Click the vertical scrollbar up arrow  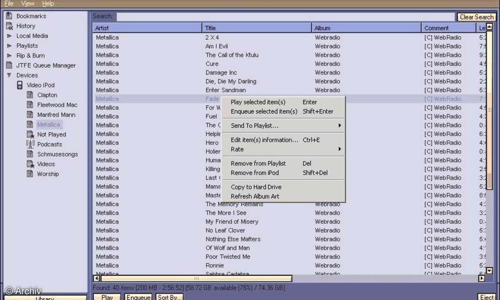click(x=489, y=26)
